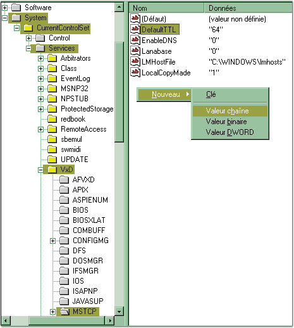Screen dimensions: 294x328
Task: Click the EnableDNS string value icon
Action: (x=135, y=40)
